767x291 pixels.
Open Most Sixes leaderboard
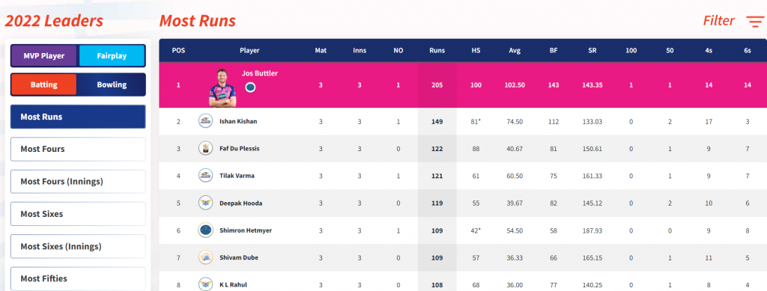78,214
